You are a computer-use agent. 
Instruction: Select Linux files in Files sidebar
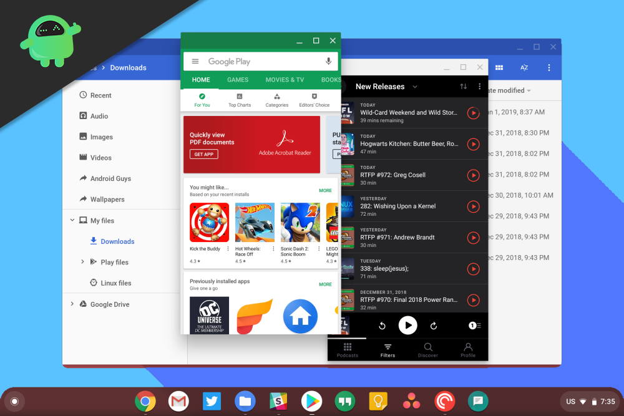[110, 283]
